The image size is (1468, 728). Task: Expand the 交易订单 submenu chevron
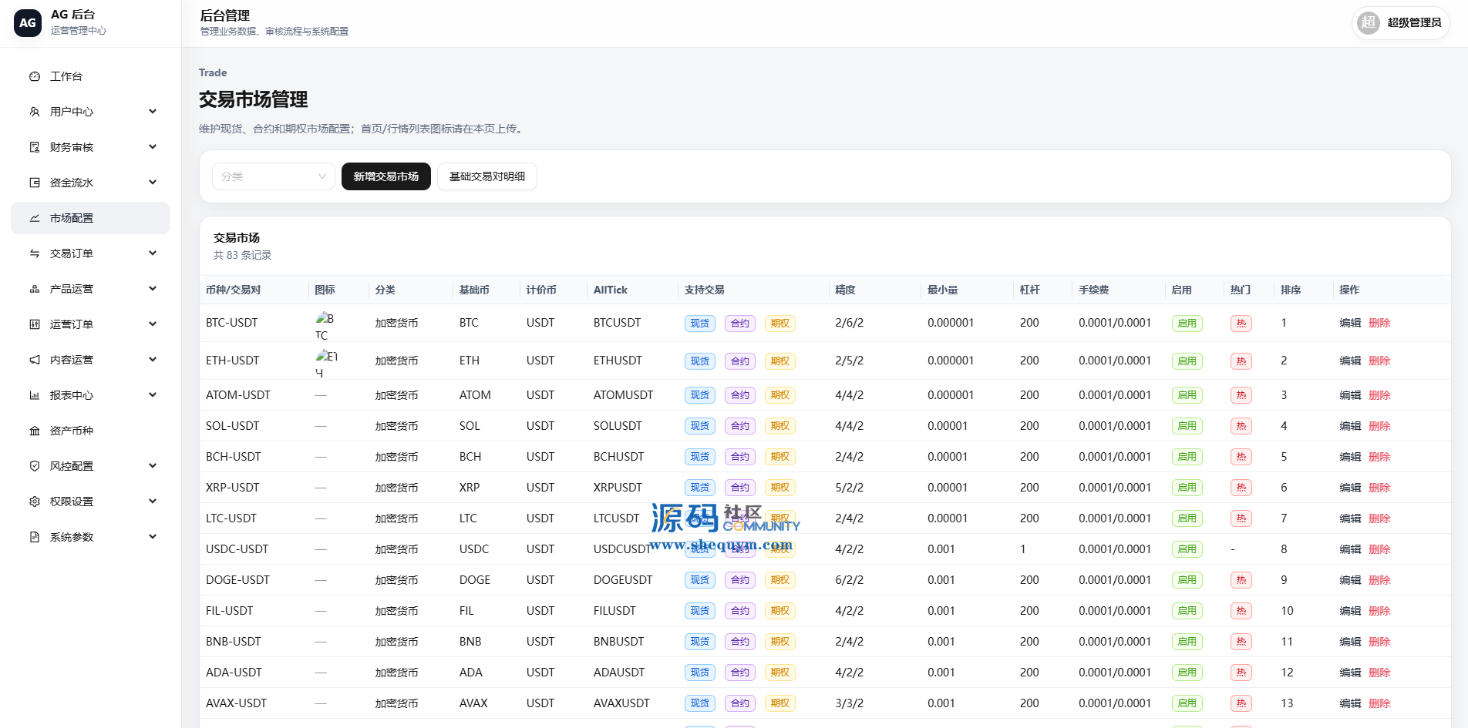pyautogui.click(x=153, y=253)
